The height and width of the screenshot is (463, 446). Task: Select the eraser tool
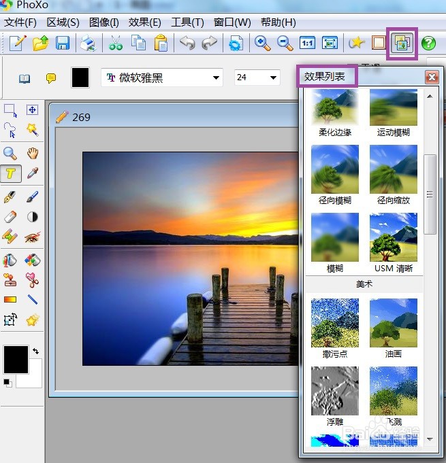(10, 217)
